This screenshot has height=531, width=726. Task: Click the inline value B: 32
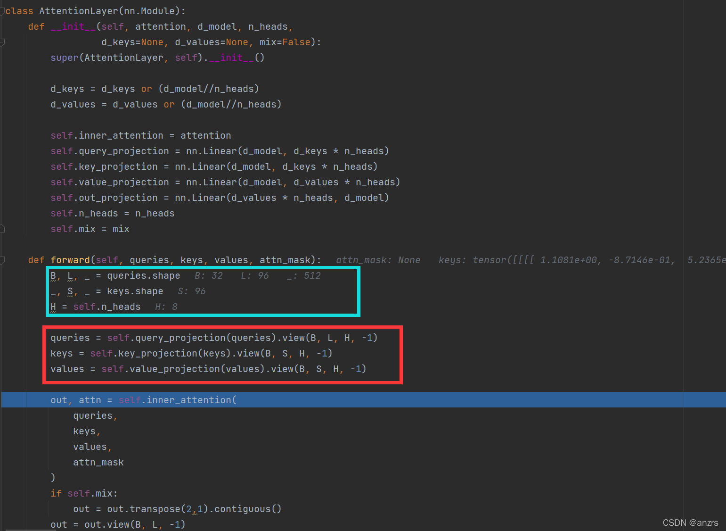[x=209, y=275]
